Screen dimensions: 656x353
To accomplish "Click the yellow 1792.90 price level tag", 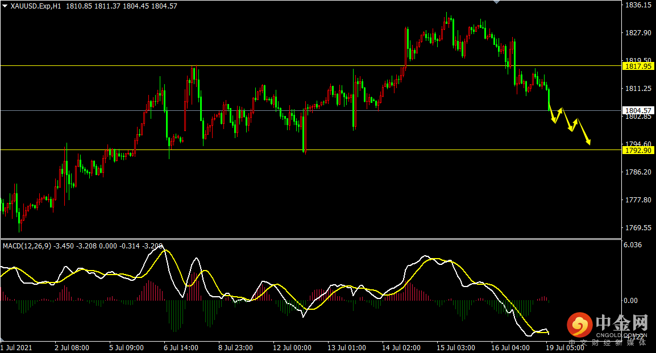I will (x=637, y=151).
